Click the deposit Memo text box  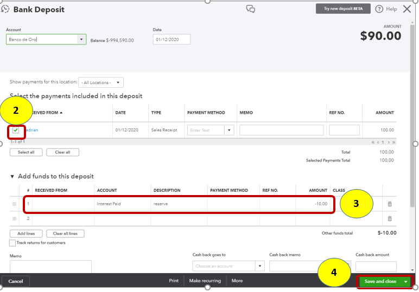coord(50,267)
